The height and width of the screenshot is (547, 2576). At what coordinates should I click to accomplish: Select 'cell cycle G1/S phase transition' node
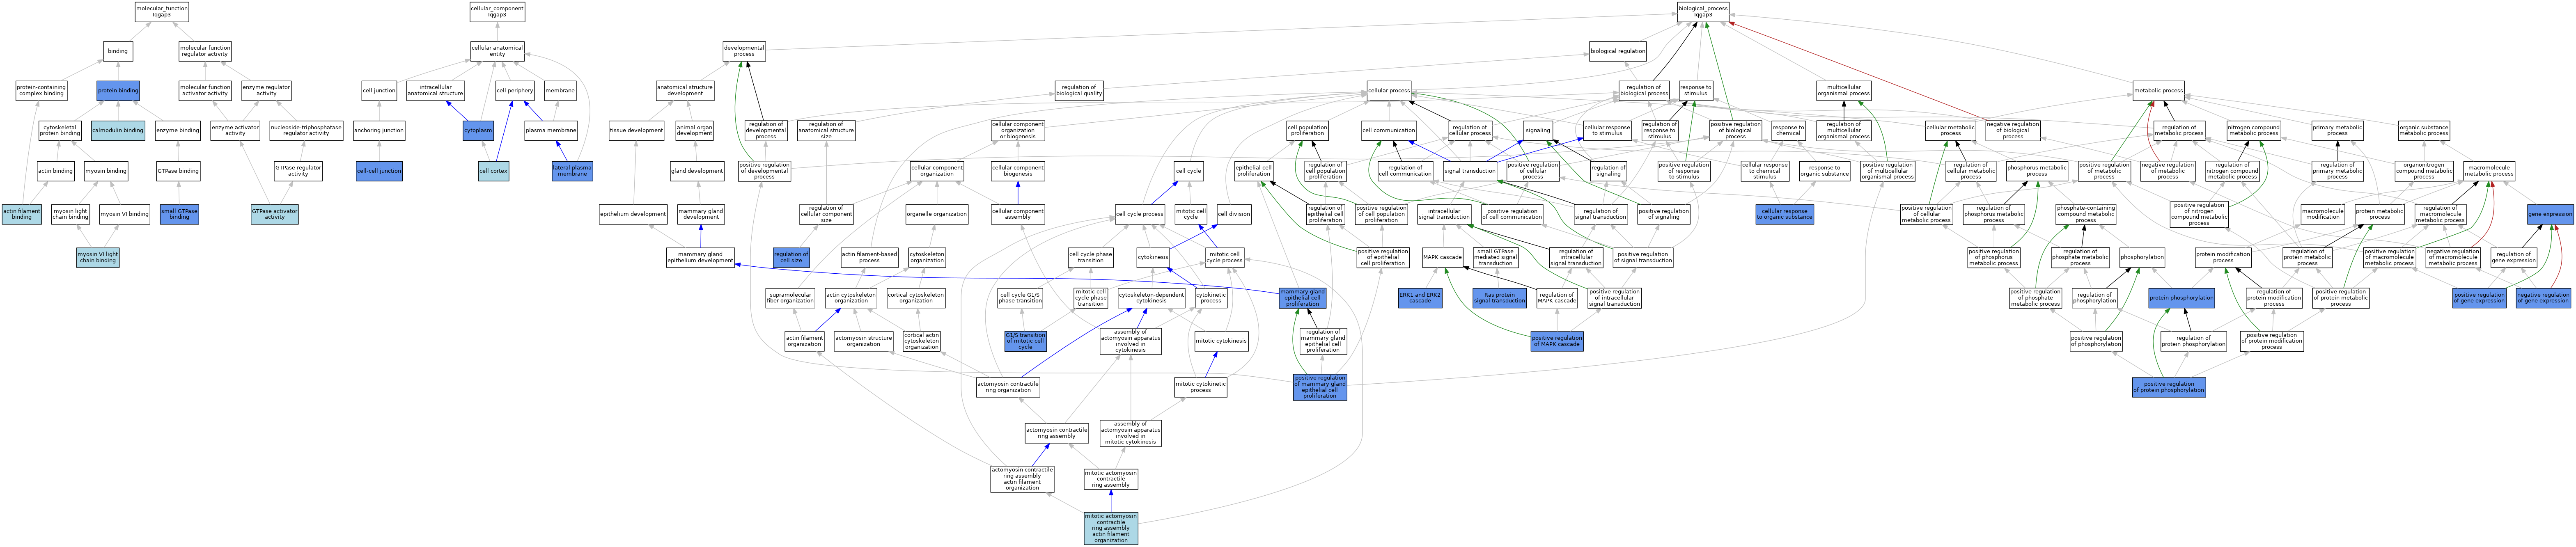(1020, 298)
